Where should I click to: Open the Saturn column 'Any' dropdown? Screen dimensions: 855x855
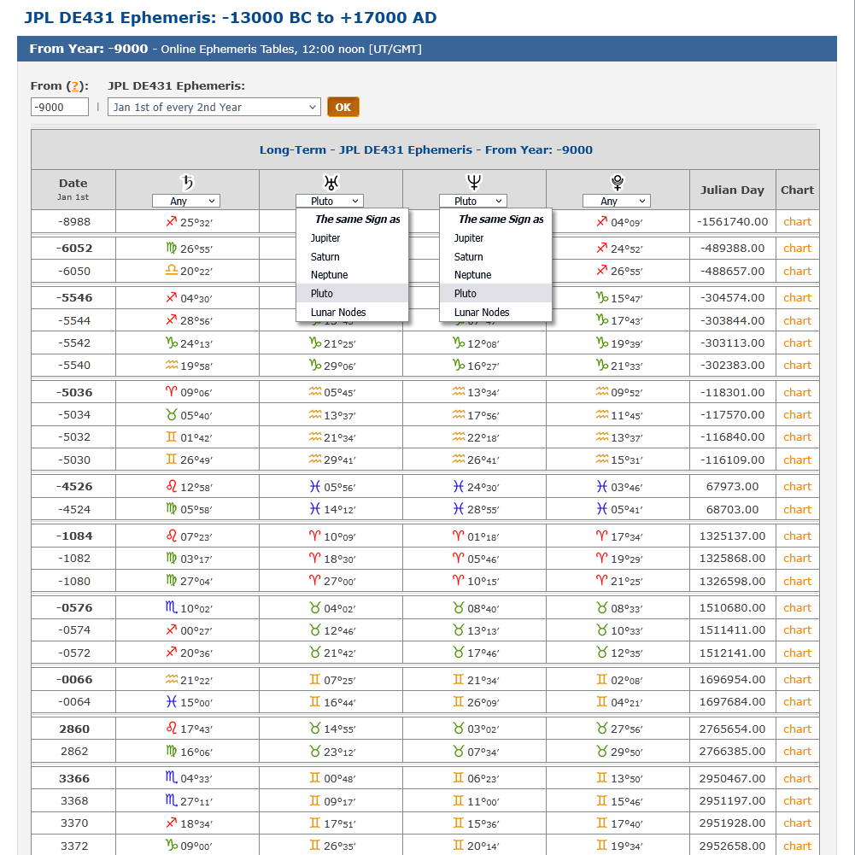[x=186, y=202]
